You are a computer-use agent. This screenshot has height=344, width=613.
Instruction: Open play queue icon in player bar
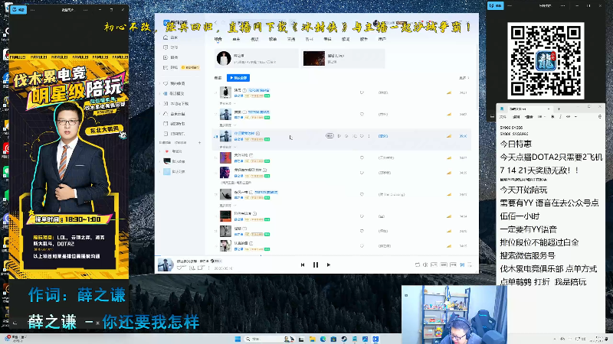470,264
